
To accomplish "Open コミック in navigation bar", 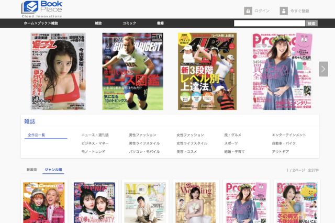I will tap(129, 23).
